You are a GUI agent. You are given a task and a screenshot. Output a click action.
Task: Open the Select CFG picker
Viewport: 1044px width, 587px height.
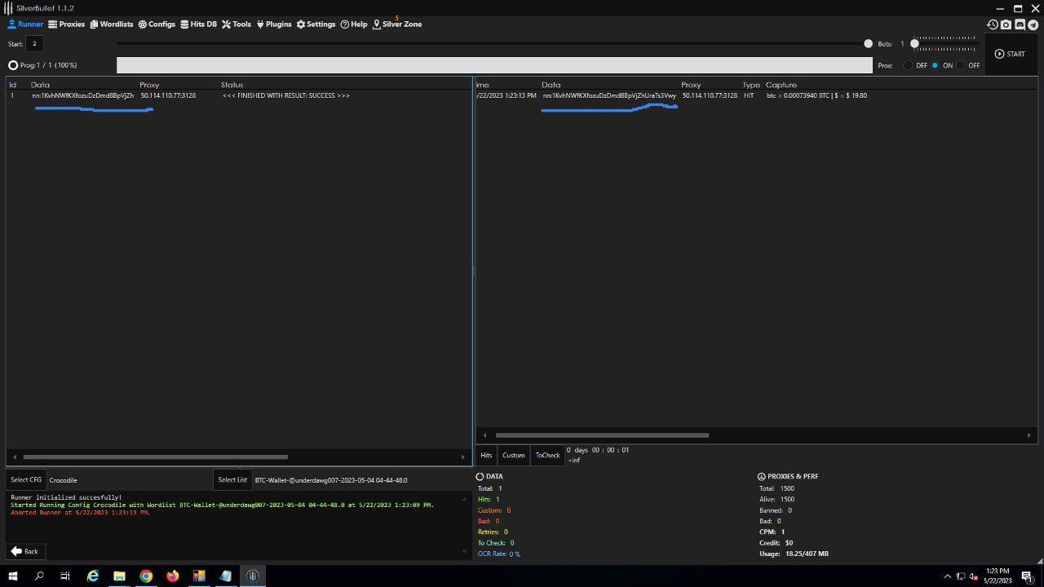(26, 479)
